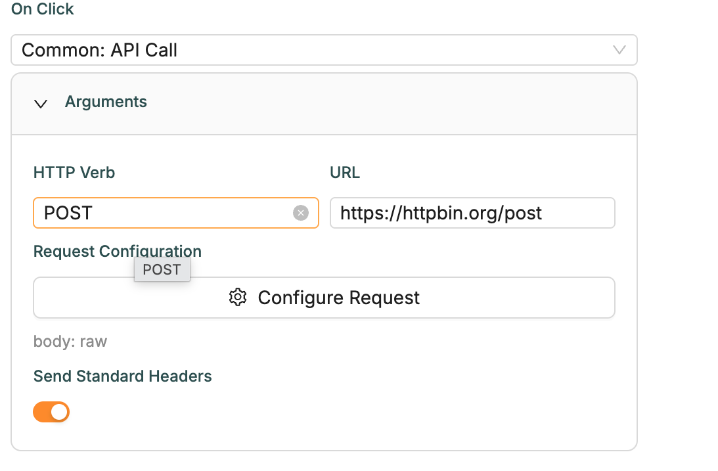Click empty space right of Arguments header
718x471 pixels.
pos(390,104)
